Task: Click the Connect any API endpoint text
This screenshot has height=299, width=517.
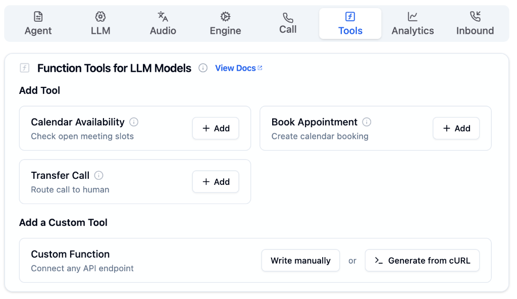Action: pos(82,268)
